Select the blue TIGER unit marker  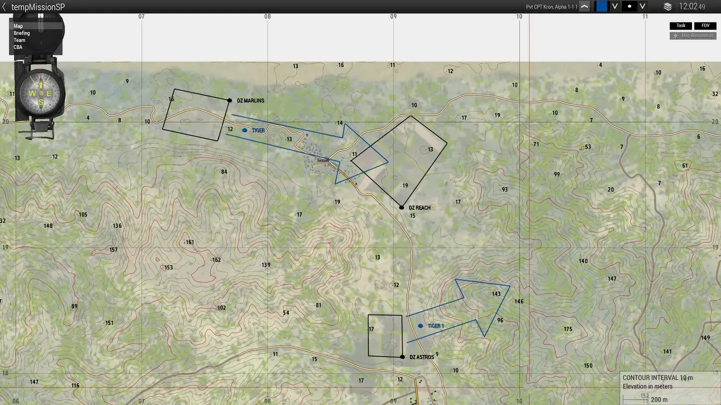coord(244,129)
